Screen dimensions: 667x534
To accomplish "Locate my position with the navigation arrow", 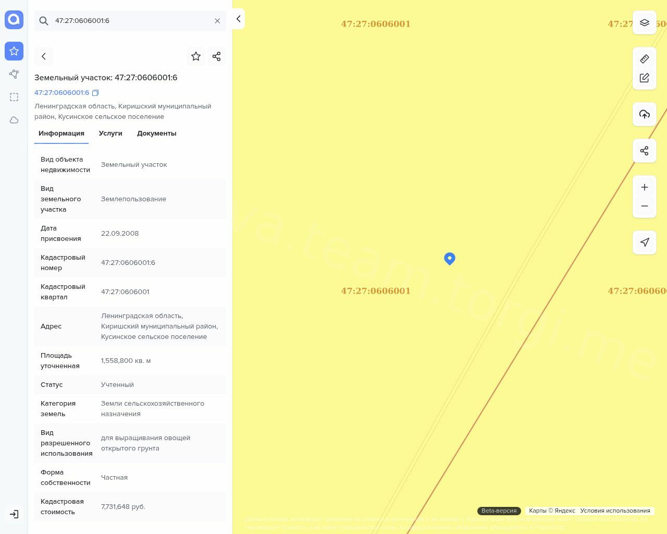I will point(645,242).
